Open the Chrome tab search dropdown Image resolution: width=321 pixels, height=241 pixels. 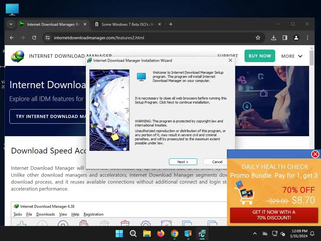11,24
